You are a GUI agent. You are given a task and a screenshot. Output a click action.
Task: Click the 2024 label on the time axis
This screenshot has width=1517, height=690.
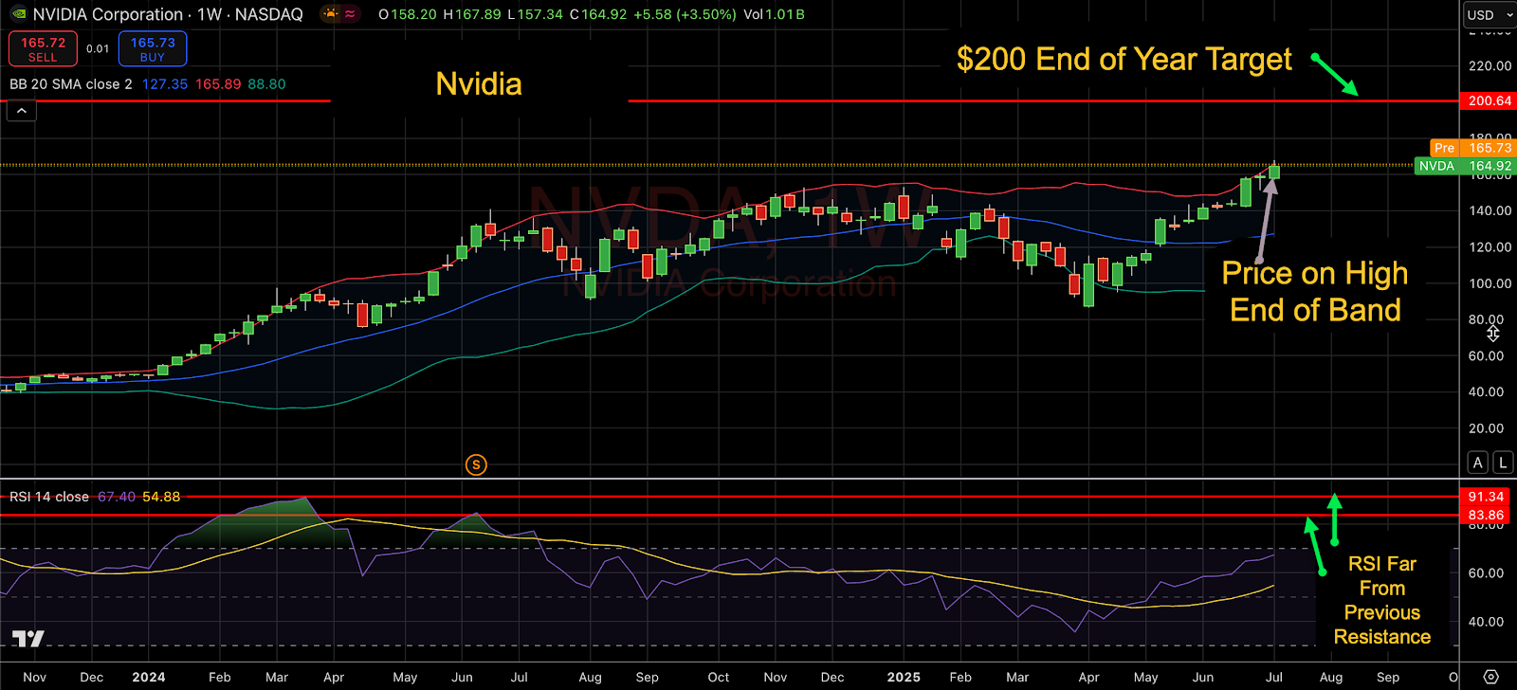149,677
